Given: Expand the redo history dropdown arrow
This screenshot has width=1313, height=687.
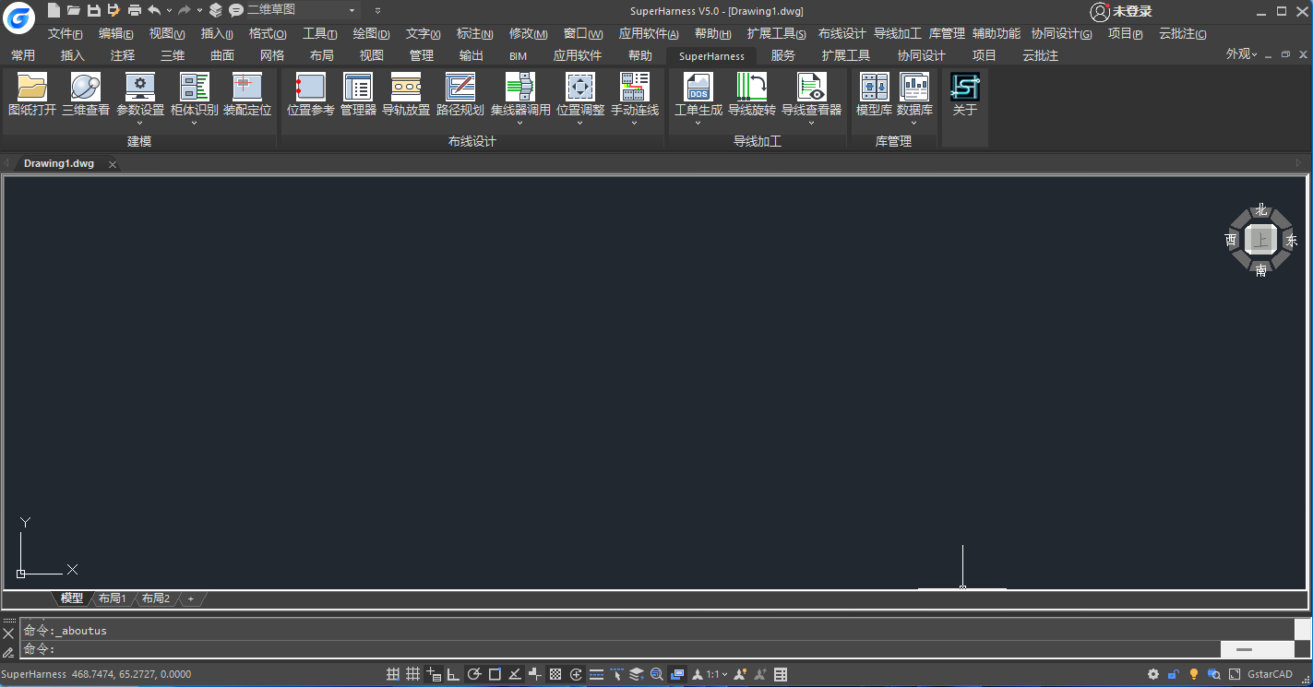Looking at the screenshot, I should (x=199, y=10).
